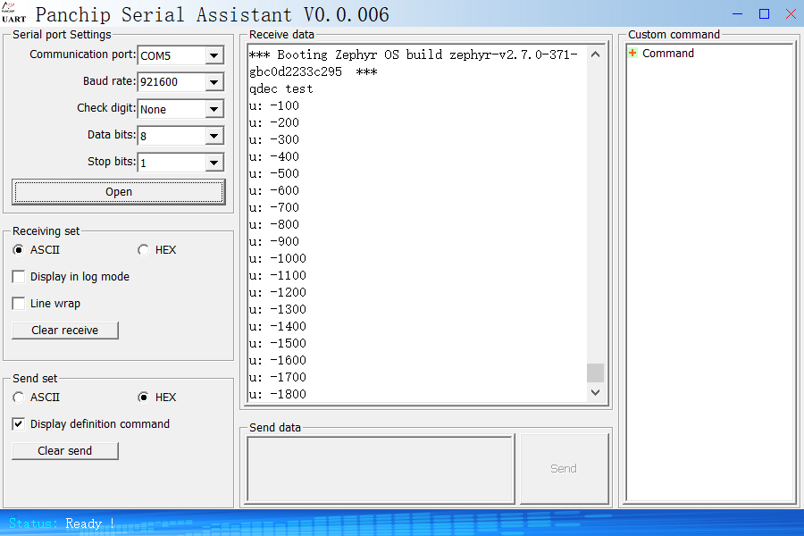Click the orange plus icon beside Command
Image resolution: width=804 pixels, height=536 pixels.
click(x=632, y=54)
